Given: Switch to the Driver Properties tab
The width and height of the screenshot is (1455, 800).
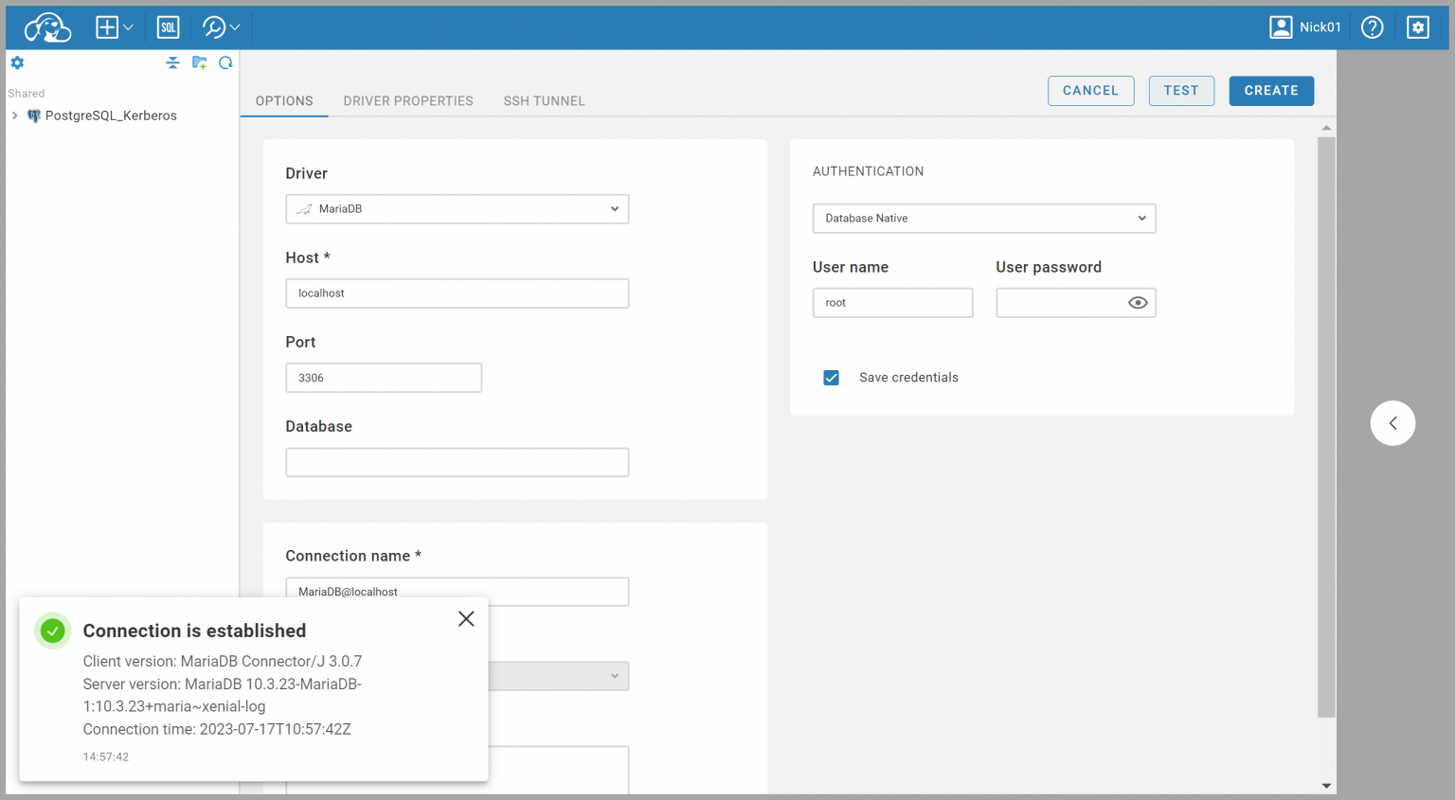Looking at the screenshot, I should pyautogui.click(x=408, y=100).
